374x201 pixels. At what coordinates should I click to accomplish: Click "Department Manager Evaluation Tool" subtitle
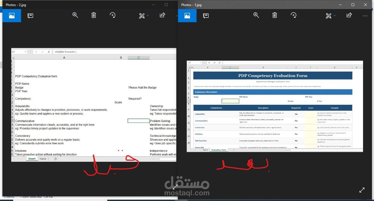273,81
